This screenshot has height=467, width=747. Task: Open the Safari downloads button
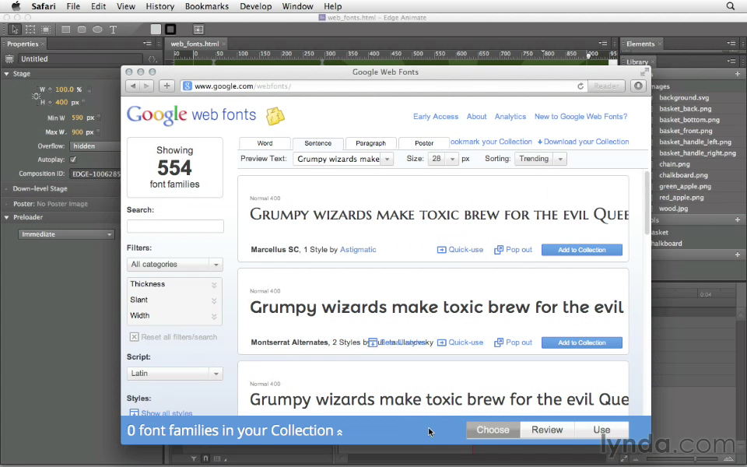[x=638, y=86]
